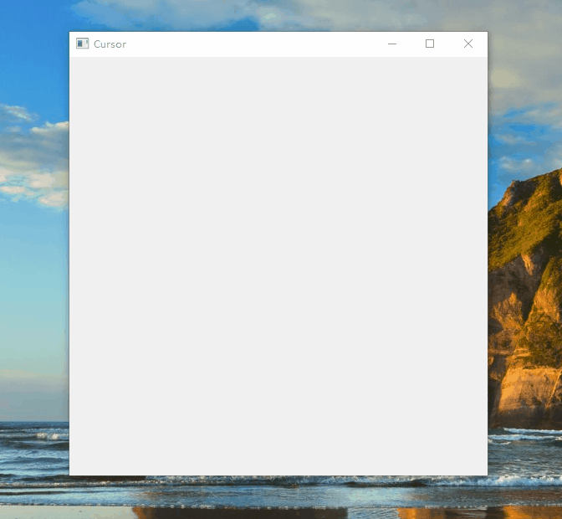Click the "Cursor" title text
Image resolution: width=562 pixels, height=519 pixels.
110,44
